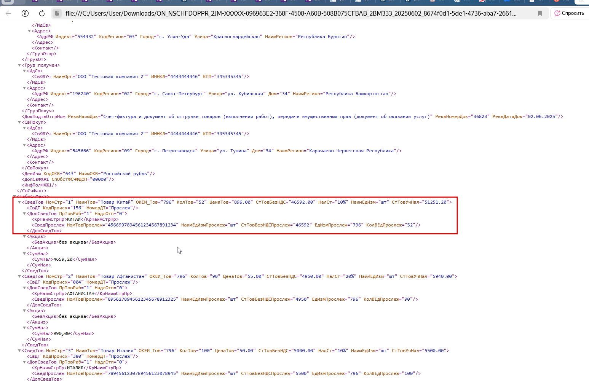Go back using the browser back arrow
Screen dimensions: 589x381
[x=8, y=13]
